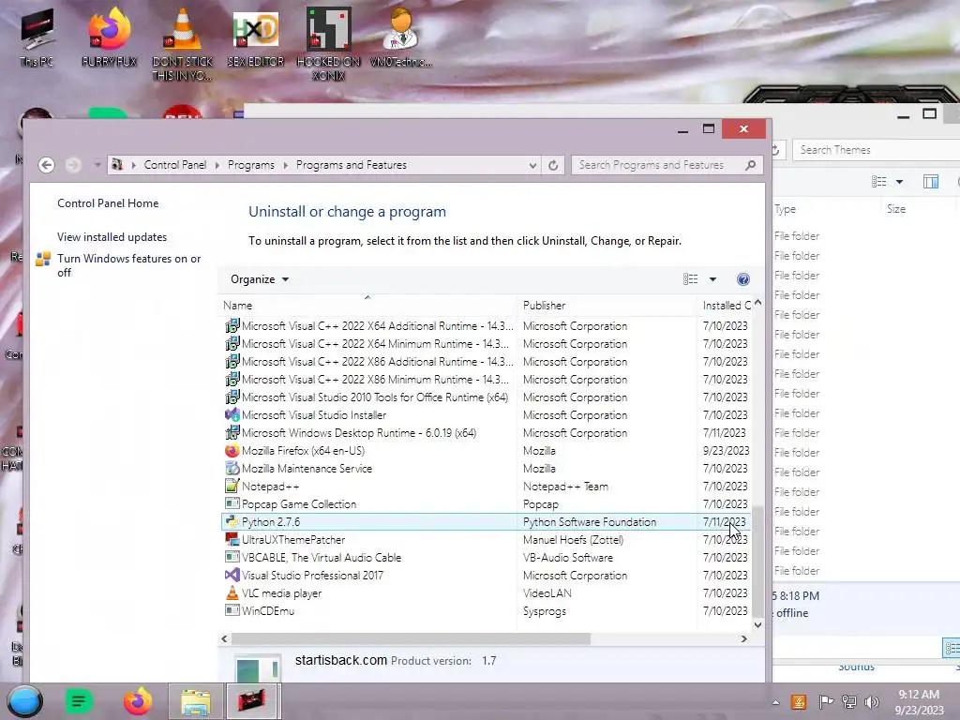Viewport: 960px width, 720px height.
Task: Click the Sysprogs publisher cell
Action: click(545, 611)
